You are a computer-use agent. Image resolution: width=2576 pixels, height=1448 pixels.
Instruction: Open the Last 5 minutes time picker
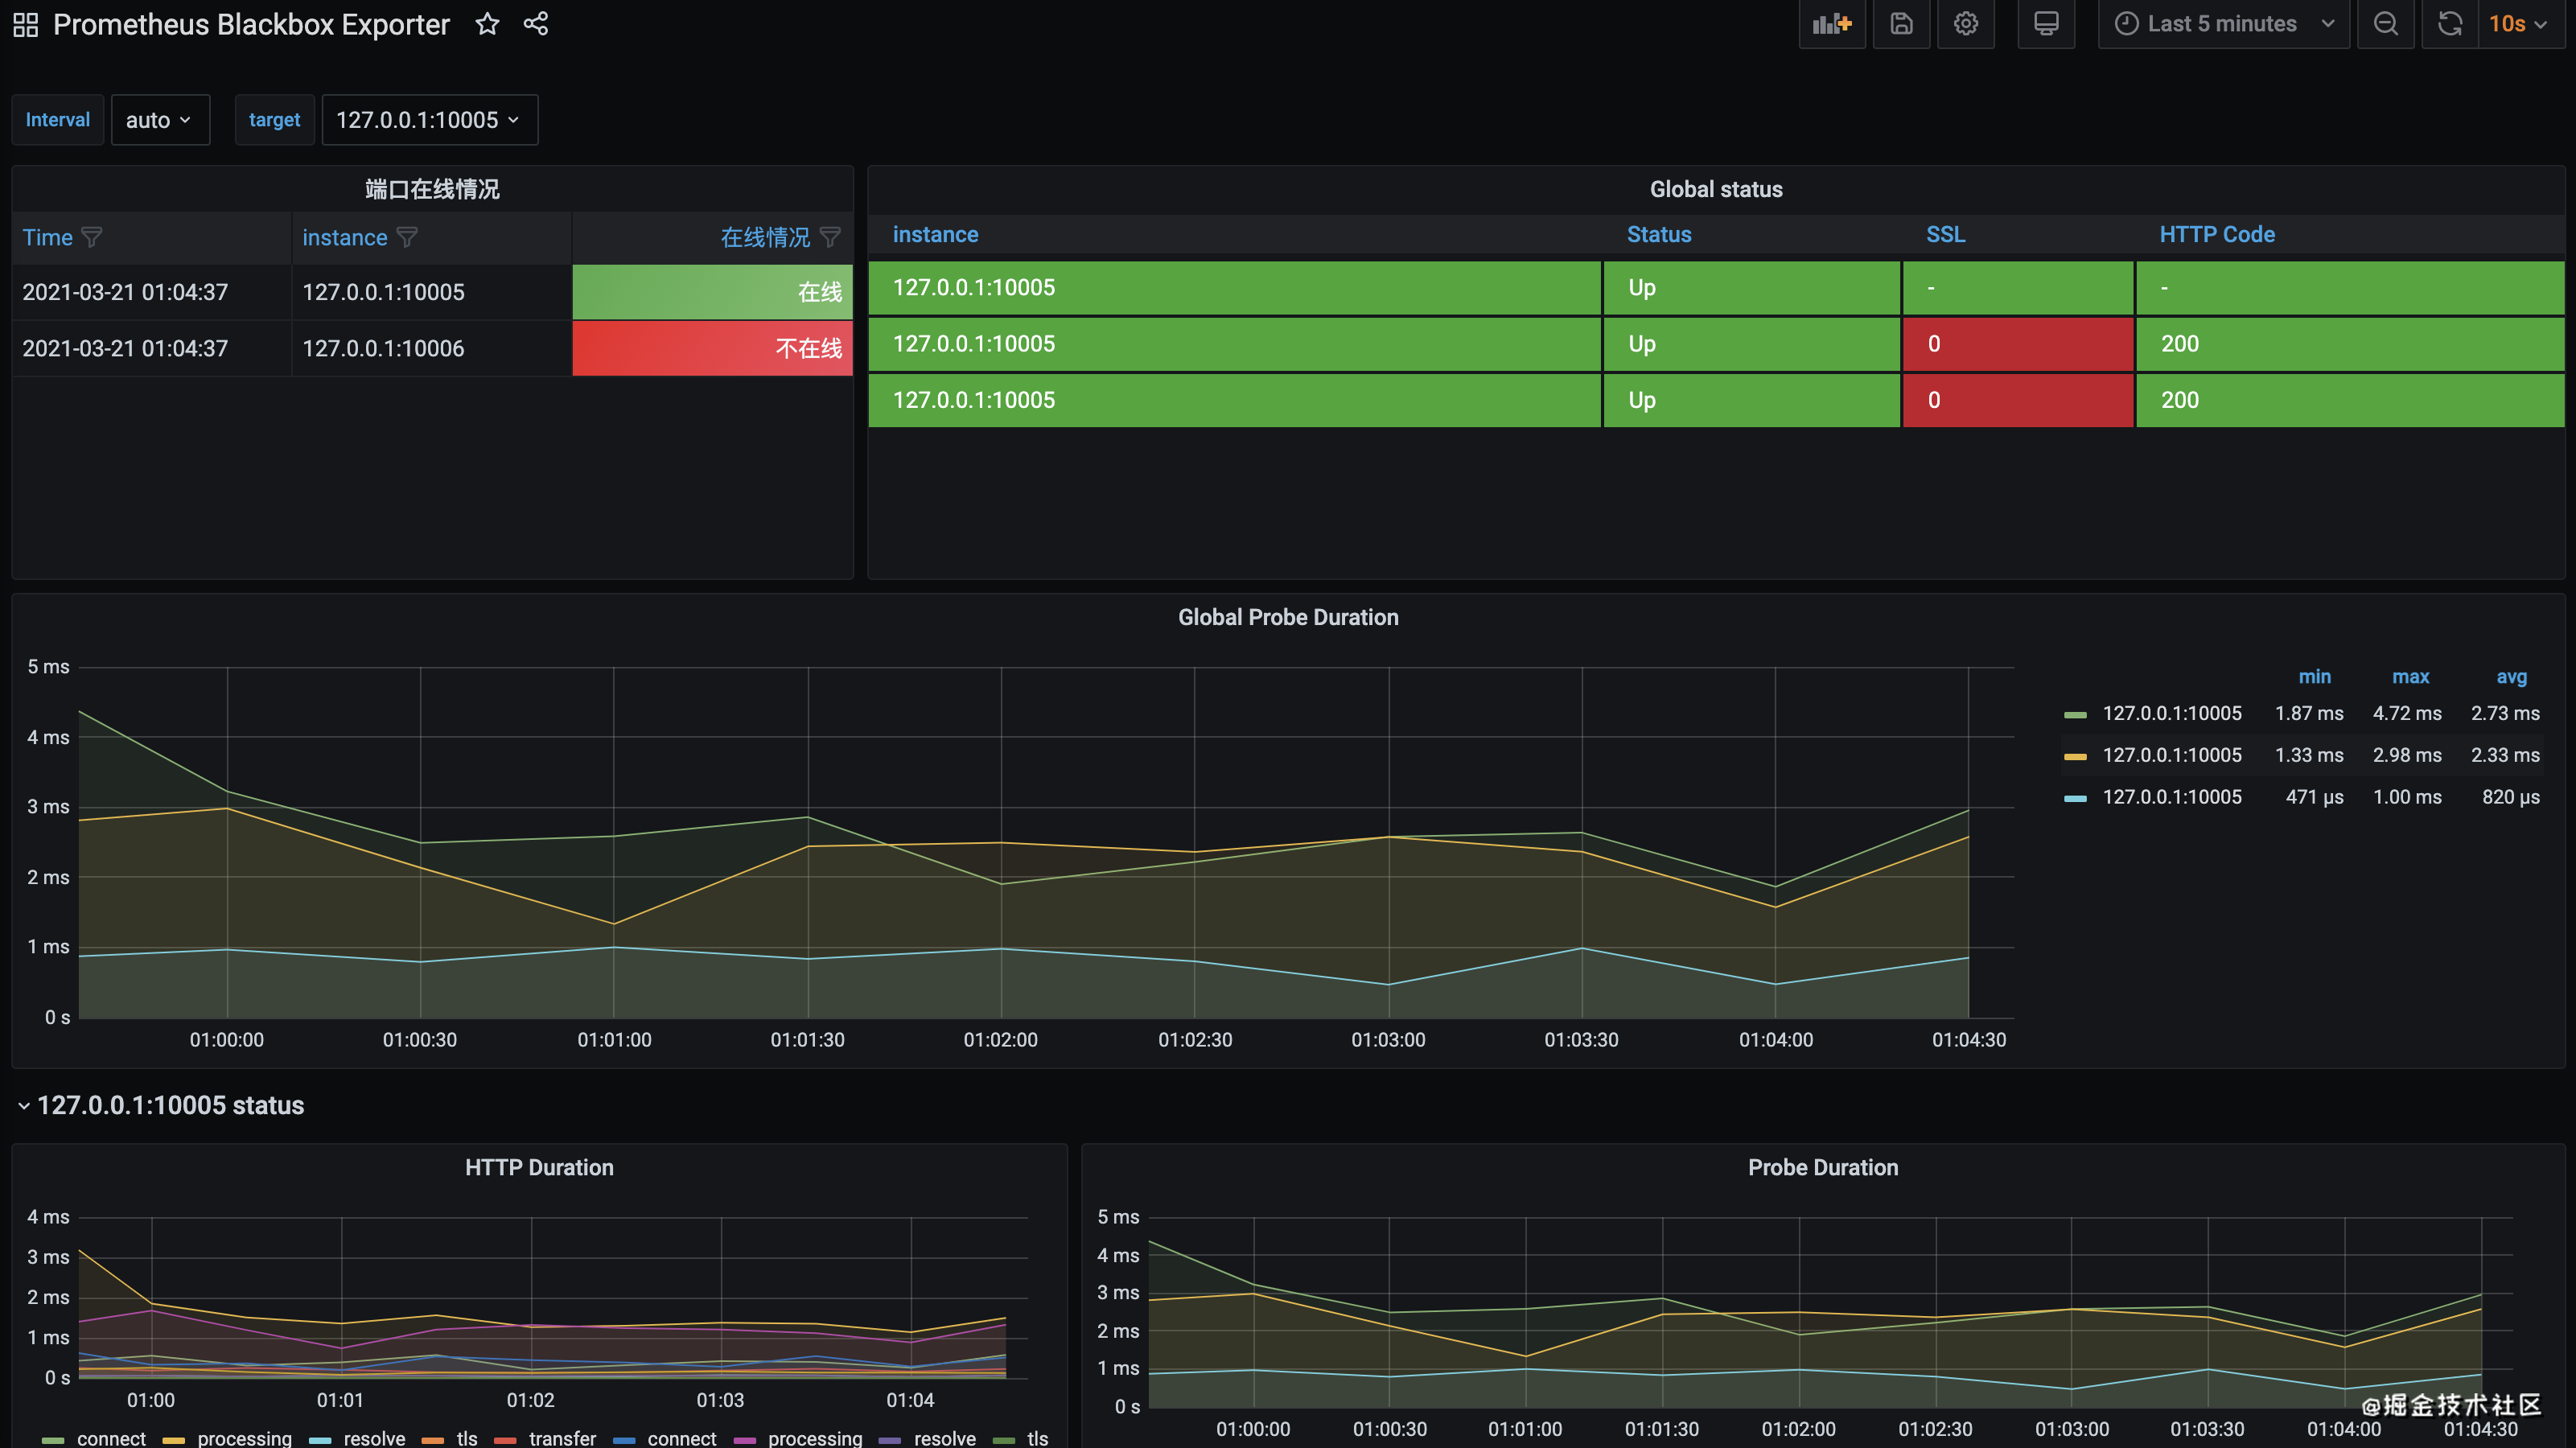click(x=2224, y=24)
